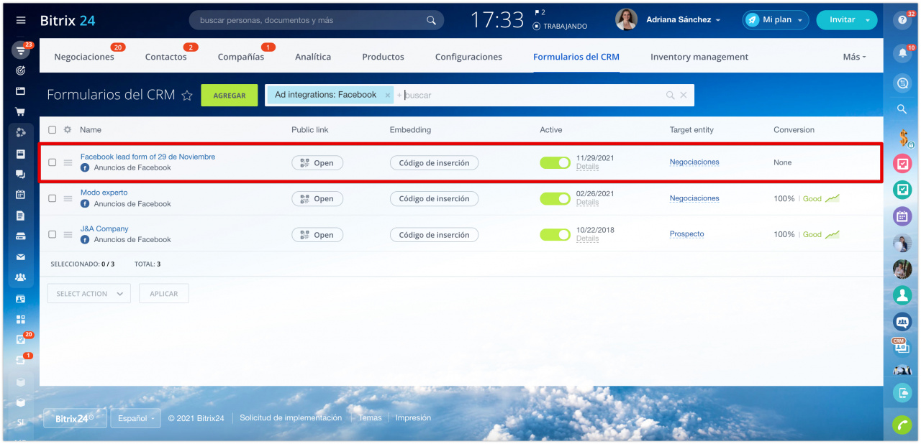The height and width of the screenshot is (444, 921).
Task: Click the green phone call button
Action: tap(902, 425)
